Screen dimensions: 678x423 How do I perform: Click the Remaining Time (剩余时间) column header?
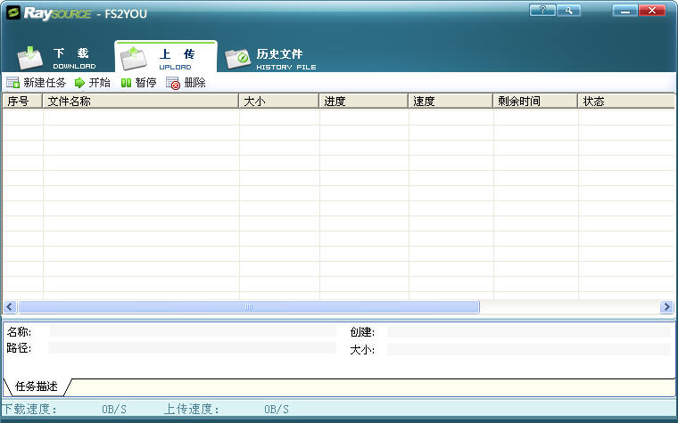535,102
